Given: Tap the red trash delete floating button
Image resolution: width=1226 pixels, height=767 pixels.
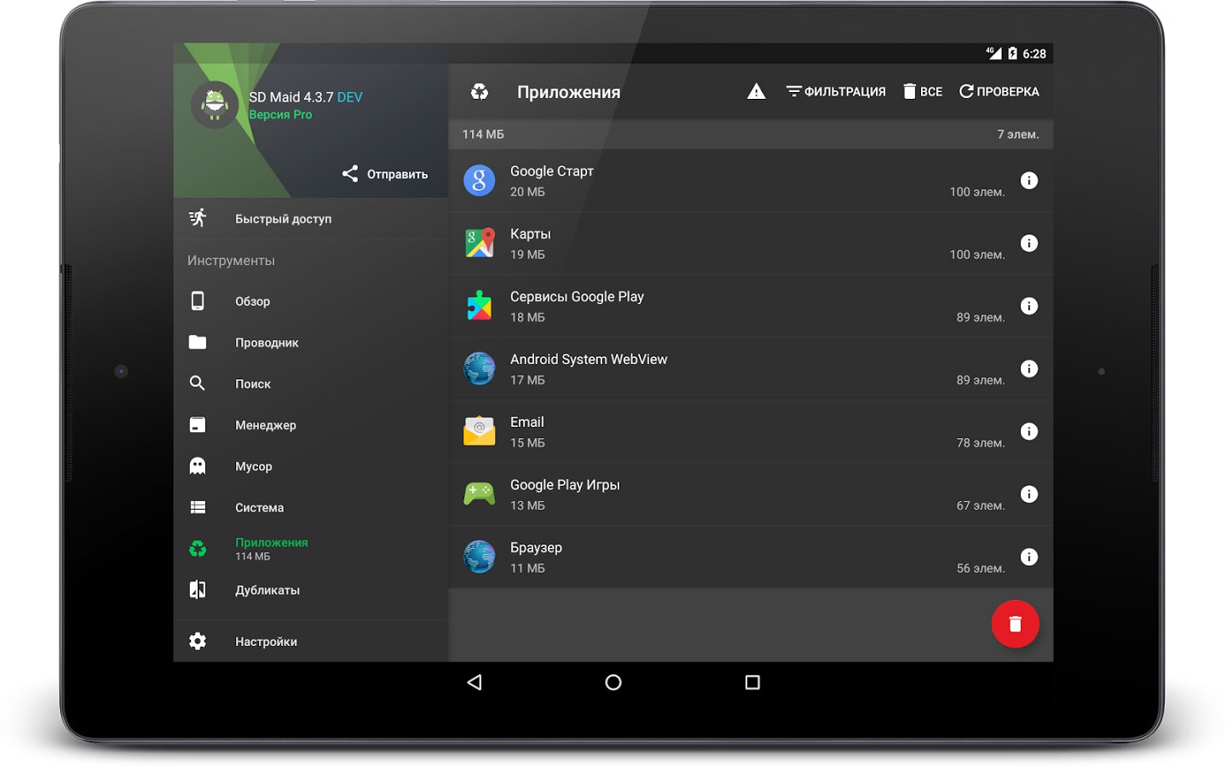Looking at the screenshot, I should point(1015,624).
